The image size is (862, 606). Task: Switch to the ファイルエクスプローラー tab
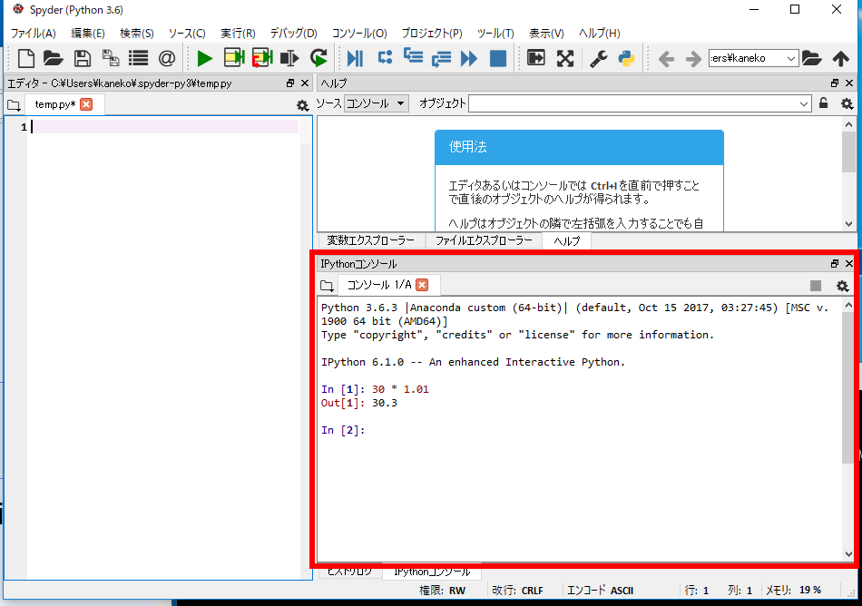(x=484, y=240)
